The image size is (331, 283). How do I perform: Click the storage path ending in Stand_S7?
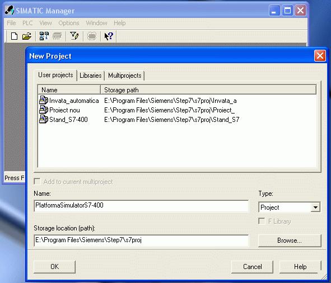click(x=171, y=120)
